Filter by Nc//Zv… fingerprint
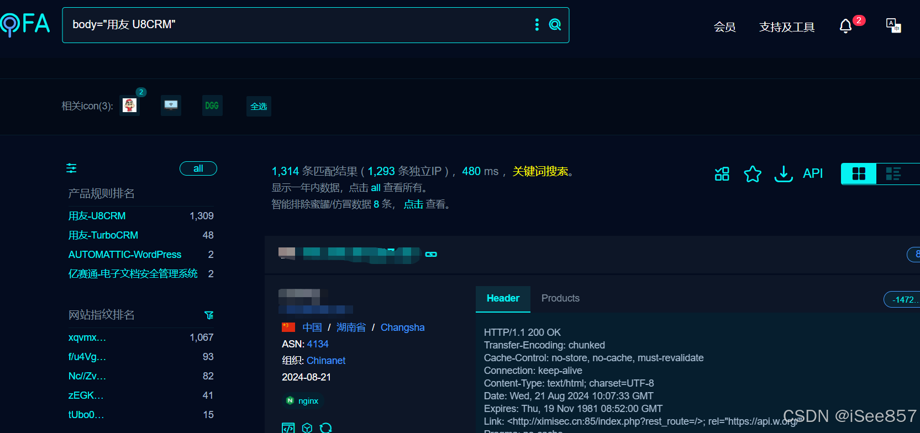 pos(87,376)
